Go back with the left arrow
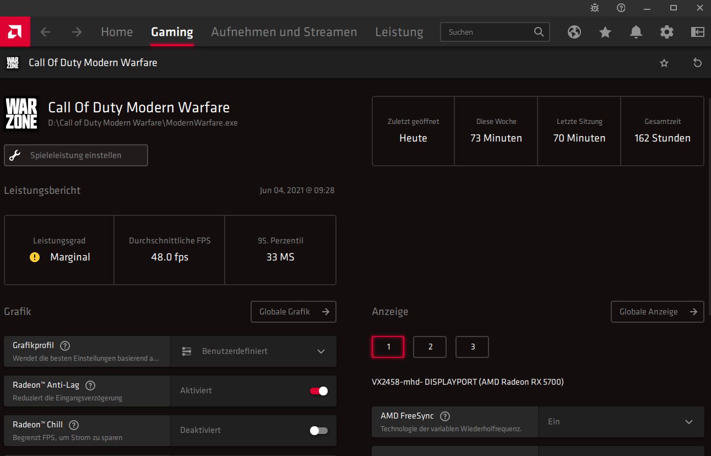 45,32
